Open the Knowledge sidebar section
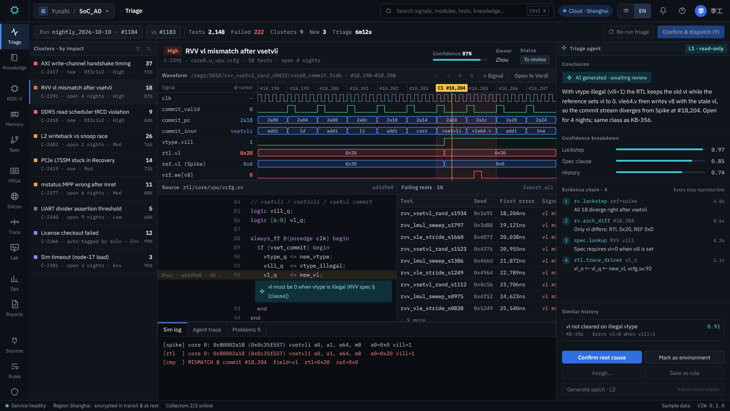Screen dimensions: 730x411 [15, 62]
